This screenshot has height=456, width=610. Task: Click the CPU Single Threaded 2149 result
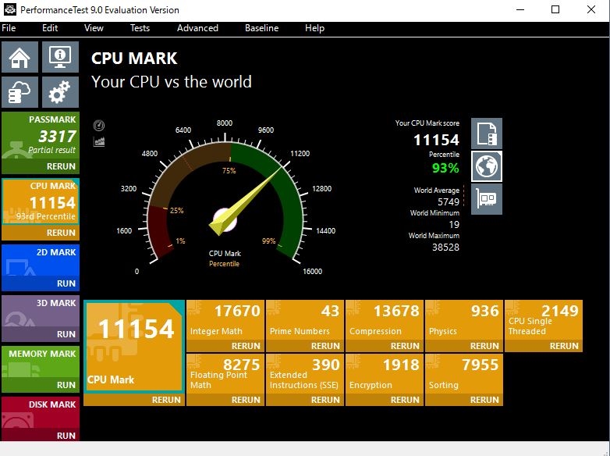(544, 319)
